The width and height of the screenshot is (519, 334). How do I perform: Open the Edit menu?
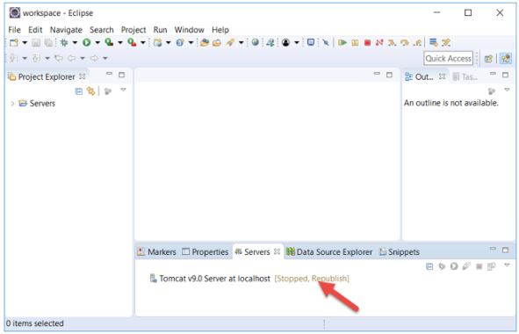point(35,30)
